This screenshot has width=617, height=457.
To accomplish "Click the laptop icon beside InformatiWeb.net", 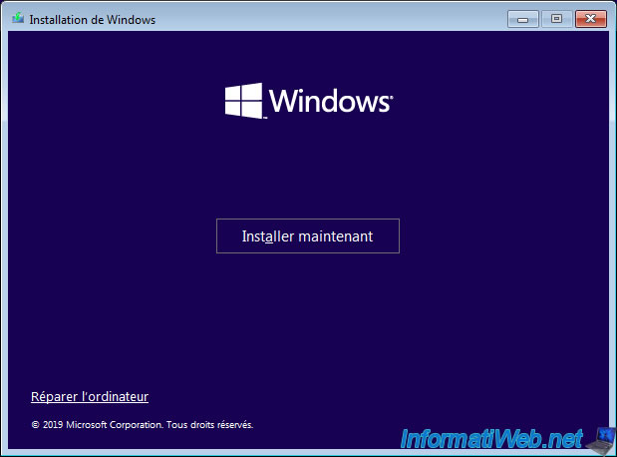I will pyautogui.click(x=600, y=438).
